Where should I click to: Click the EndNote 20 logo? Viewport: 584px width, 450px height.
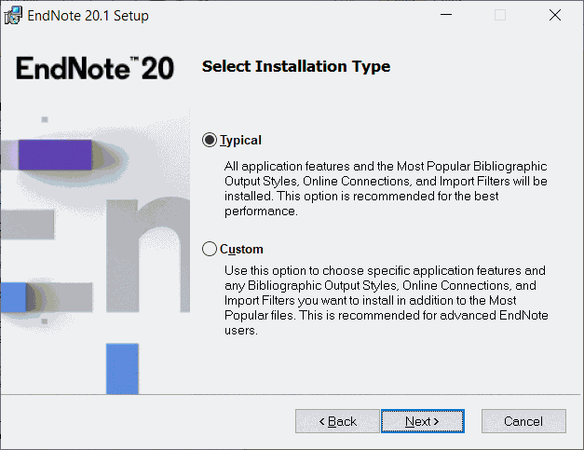coord(95,68)
